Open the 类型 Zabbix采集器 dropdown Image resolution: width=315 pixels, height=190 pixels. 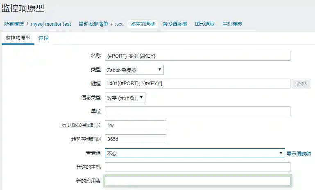(x=134, y=70)
